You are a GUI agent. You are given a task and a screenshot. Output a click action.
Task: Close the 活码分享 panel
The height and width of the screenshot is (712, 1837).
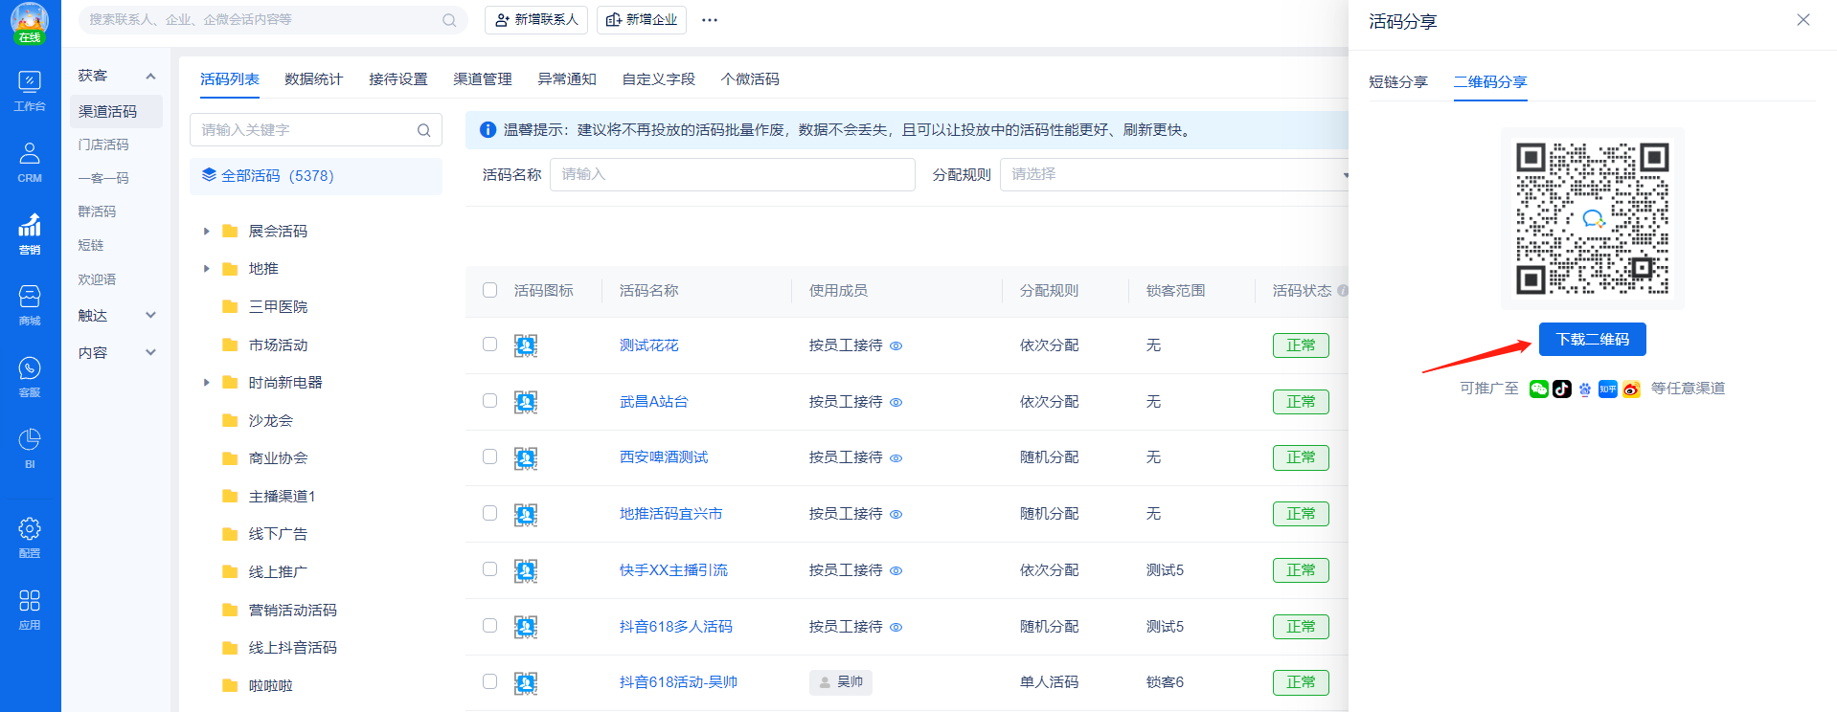click(x=1803, y=20)
